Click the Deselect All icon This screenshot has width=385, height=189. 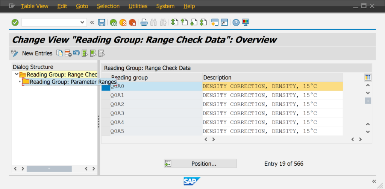[x=102, y=53]
